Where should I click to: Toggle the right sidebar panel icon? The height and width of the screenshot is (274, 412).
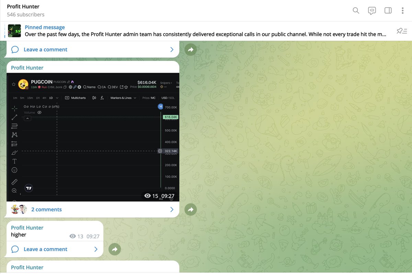coord(388,11)
